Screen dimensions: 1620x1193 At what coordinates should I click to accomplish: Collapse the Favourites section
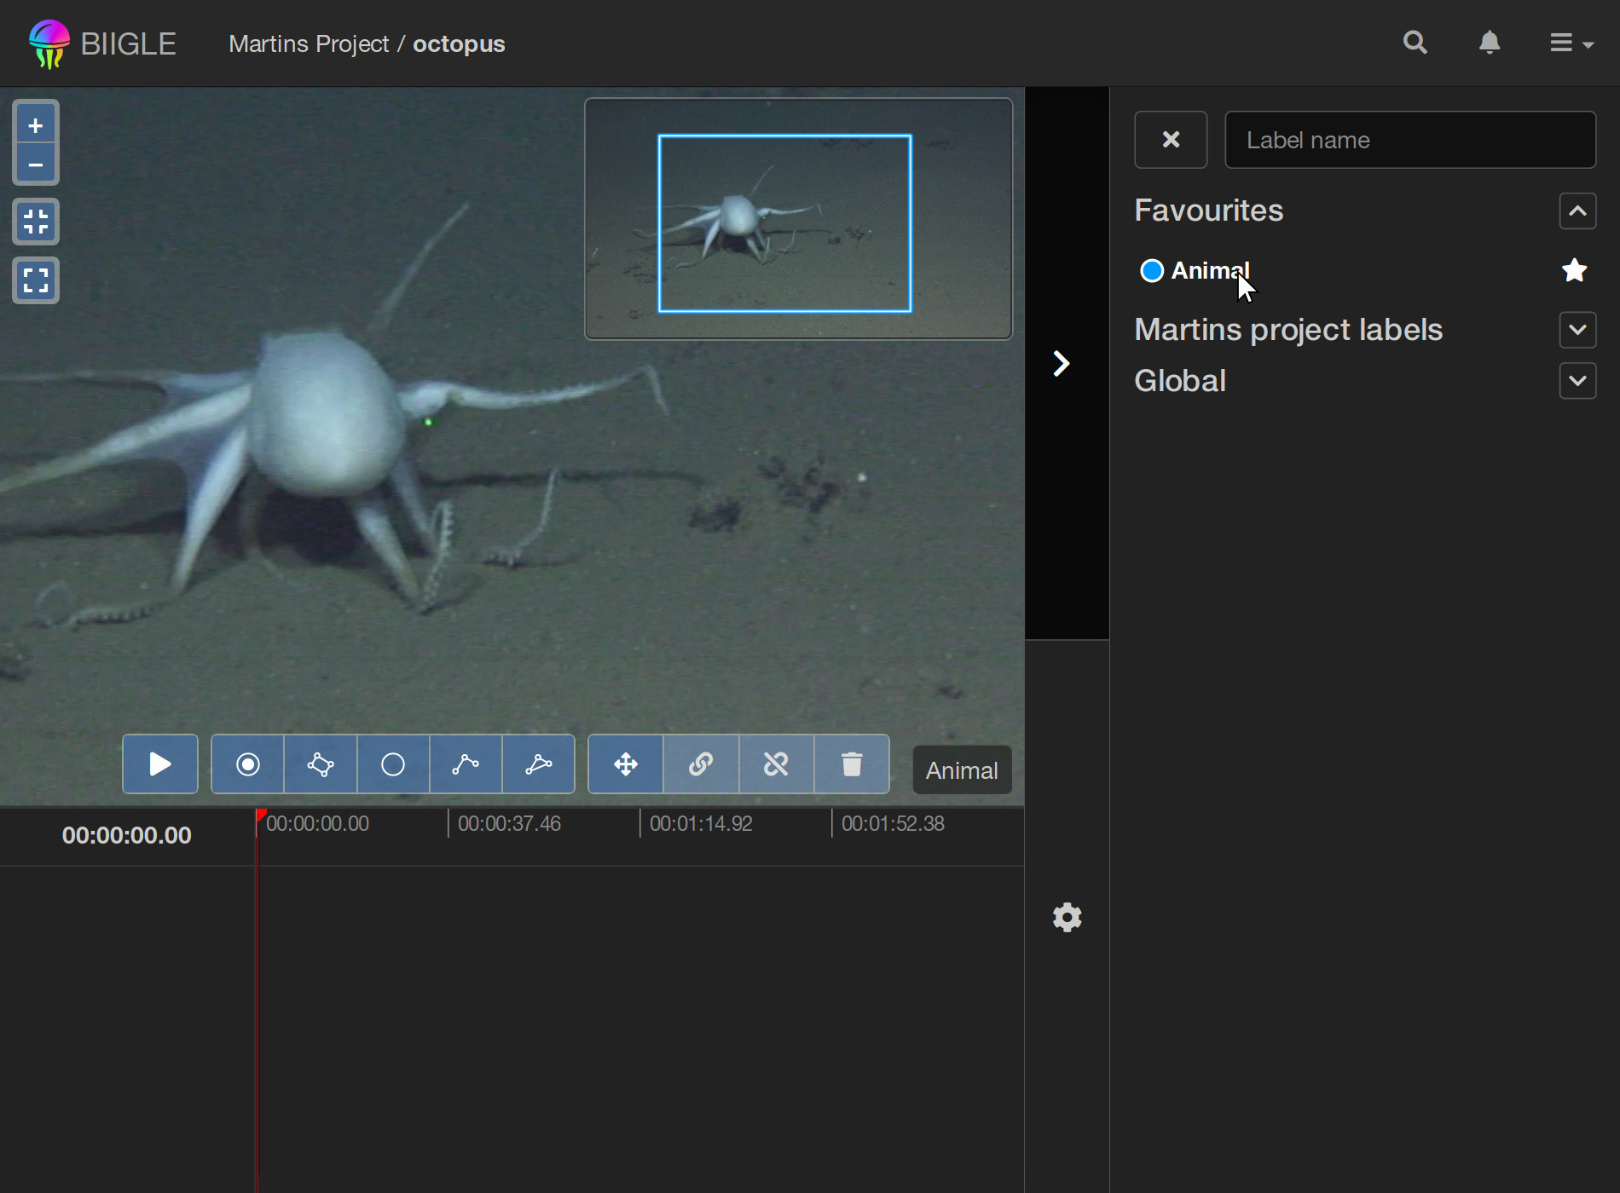click(x=1577, y=211)
